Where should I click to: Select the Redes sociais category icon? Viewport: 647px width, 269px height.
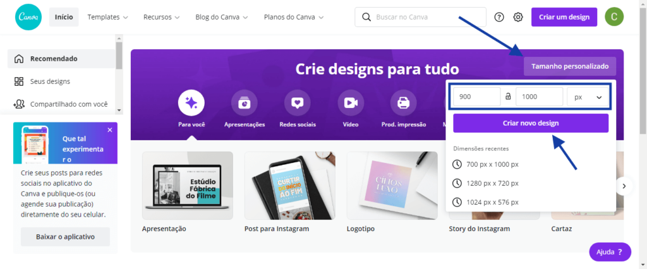(x=298, y=103)
